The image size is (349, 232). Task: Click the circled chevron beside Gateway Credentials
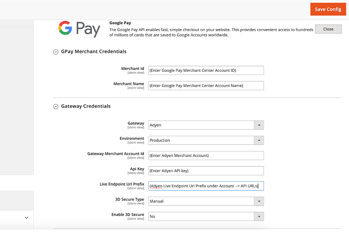click(x=56, y=106)
